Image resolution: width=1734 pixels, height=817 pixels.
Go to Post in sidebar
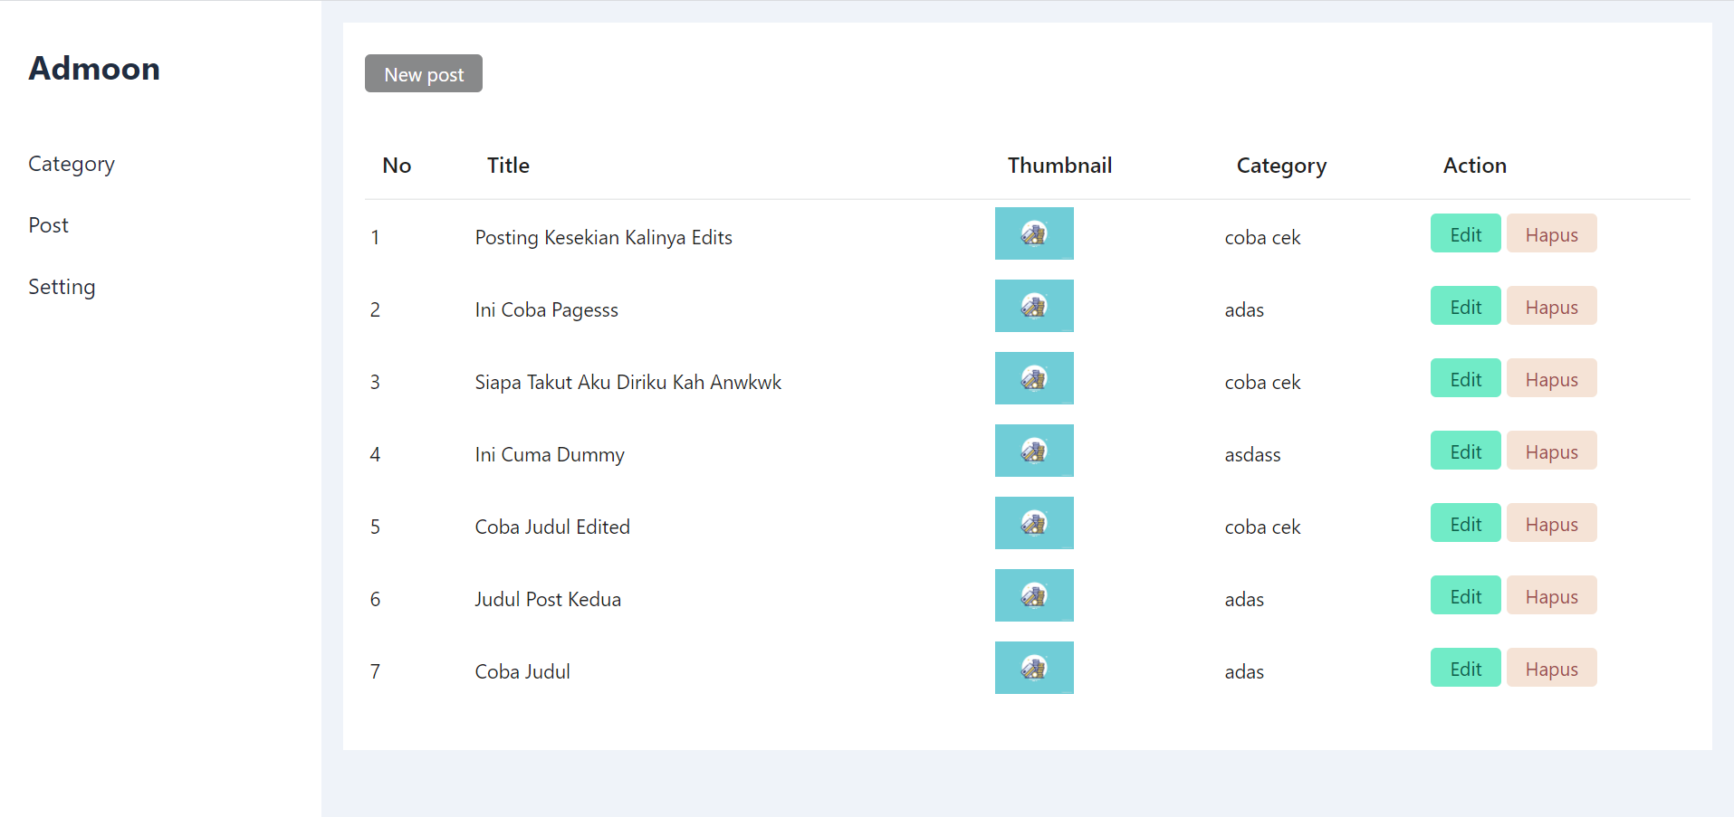coord(49,225)
